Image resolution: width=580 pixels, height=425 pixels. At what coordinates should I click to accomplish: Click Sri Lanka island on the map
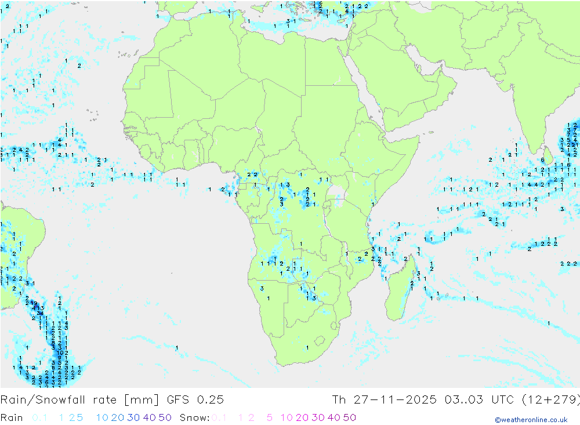[x=548, y=155]
